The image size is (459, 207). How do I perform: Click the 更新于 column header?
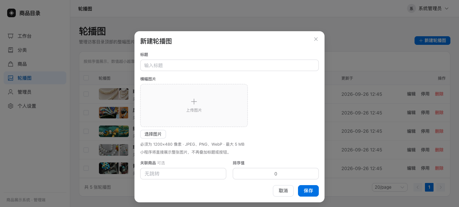(347, 78)
